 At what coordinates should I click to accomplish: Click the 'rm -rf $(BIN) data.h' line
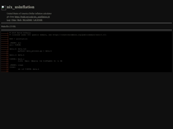pyautogui.click(x=29, y=69)
